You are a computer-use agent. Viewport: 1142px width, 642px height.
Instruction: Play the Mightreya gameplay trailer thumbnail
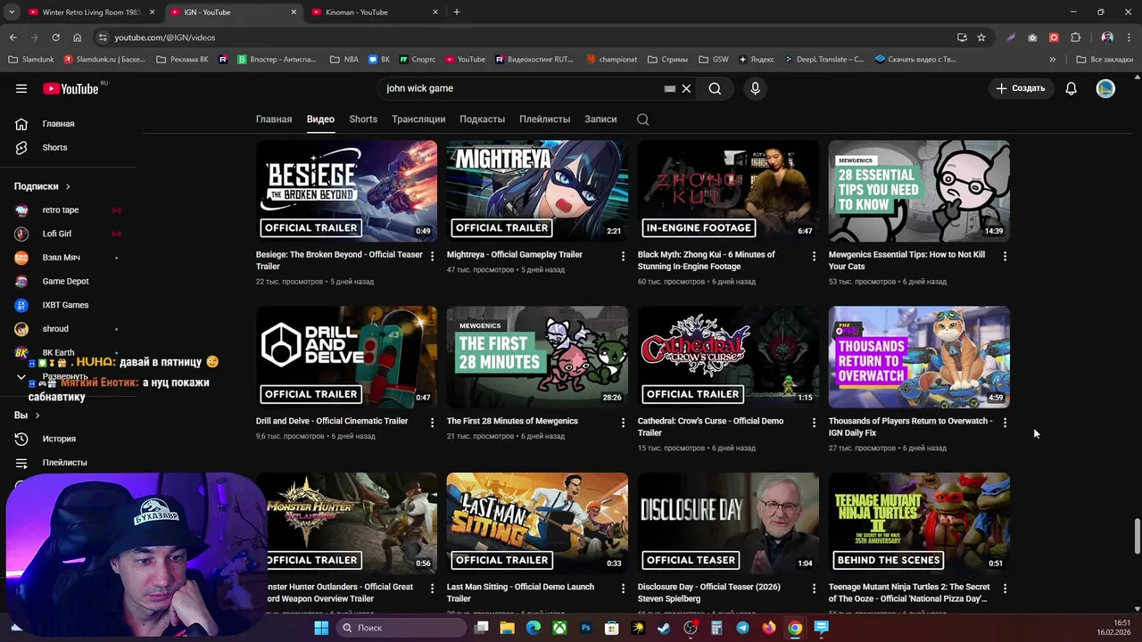tap(537, 191)
